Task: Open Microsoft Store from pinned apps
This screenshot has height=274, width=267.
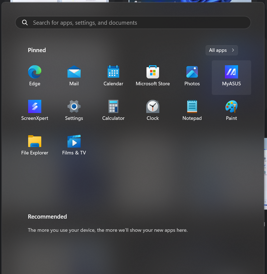Action: 153,76
